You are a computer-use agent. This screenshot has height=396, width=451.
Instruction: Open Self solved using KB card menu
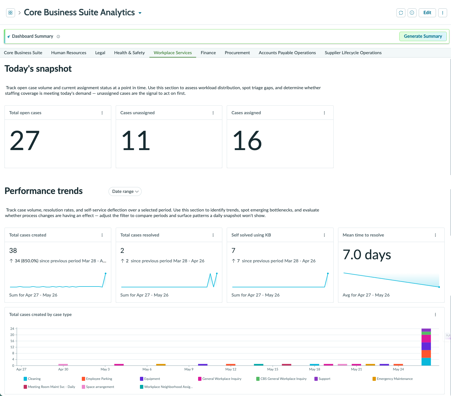(x=324, y=235)
